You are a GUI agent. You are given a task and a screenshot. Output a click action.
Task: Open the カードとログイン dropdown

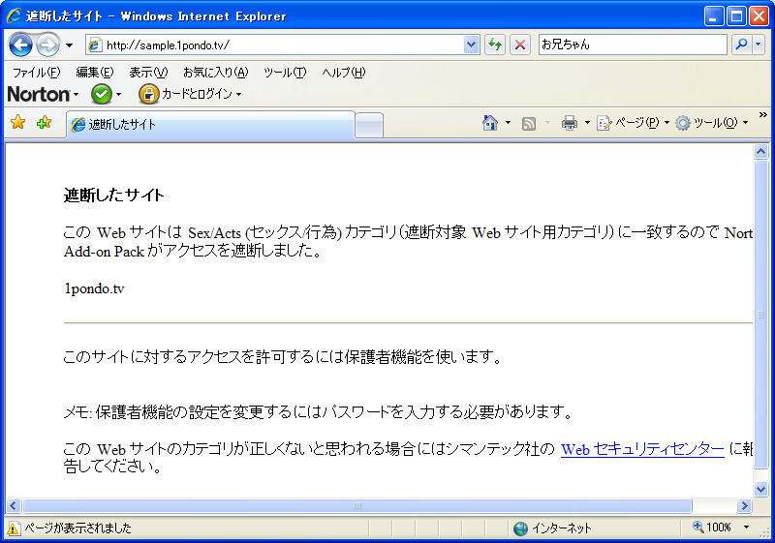tap(201, 94)
